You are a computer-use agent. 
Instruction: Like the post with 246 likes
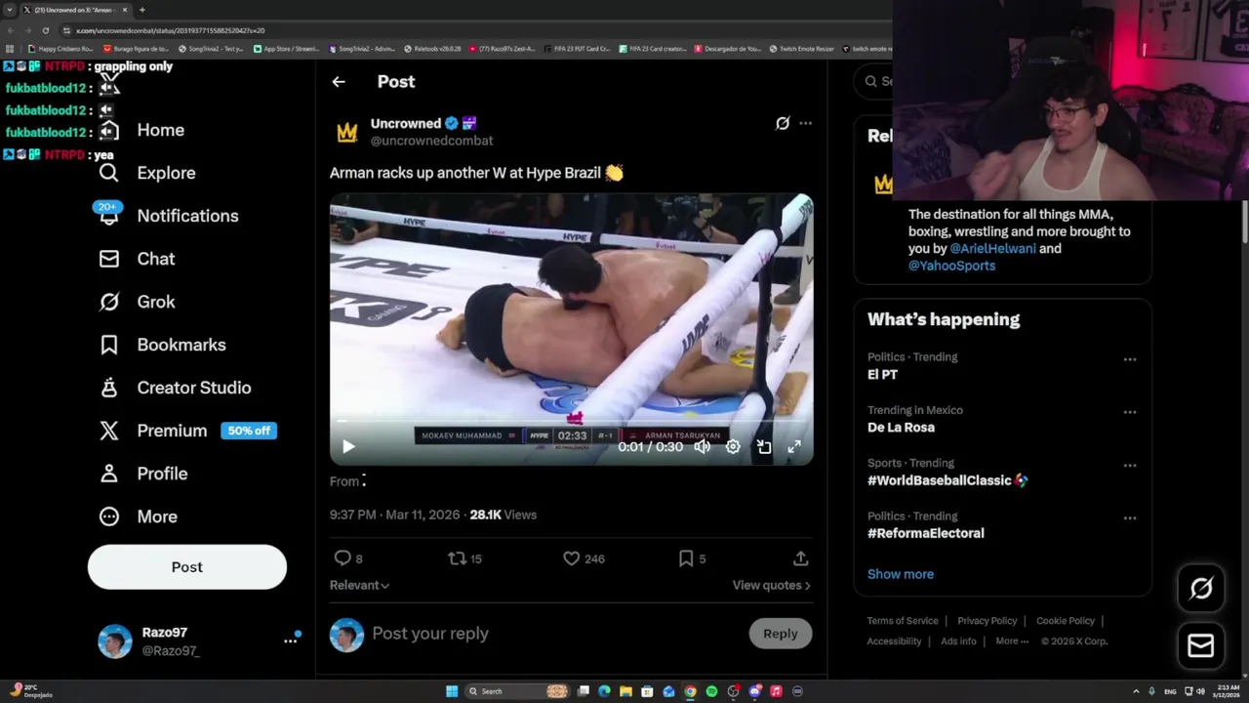point(584,558)
